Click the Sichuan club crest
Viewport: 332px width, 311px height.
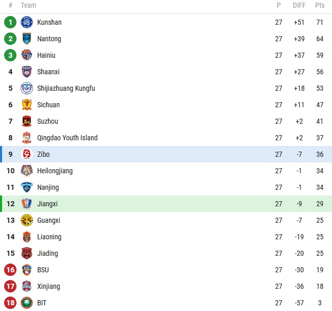(x=27, y=105)
